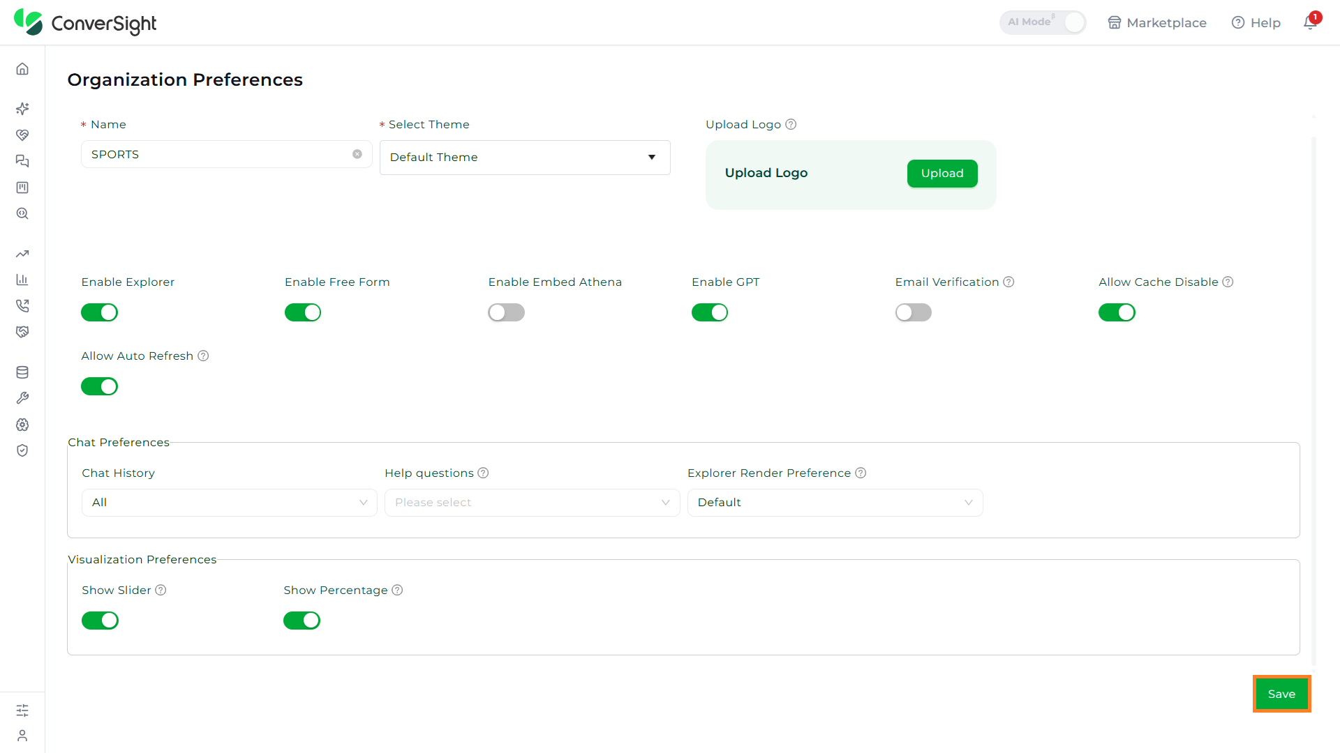Save organization preferences

1281,694
